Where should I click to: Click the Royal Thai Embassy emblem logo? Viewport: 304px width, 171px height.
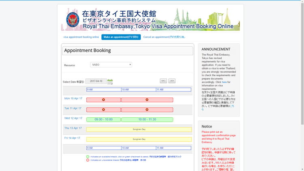coord(73,19)
